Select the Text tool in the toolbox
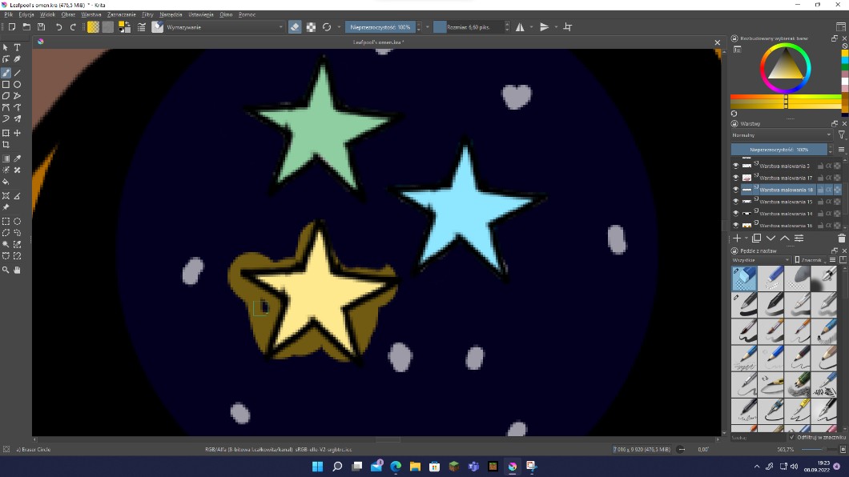Viewport: 849px width, 477px height. (x=17, y=48)
